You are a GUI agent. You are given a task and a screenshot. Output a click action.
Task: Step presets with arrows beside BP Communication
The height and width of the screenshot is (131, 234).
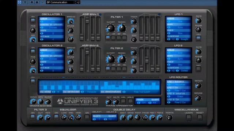pyautogui.click(x=75, y=2)
